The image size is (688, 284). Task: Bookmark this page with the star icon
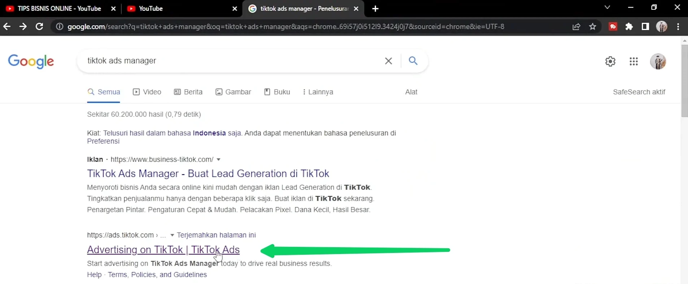pyautogui.click(x=593, y=26)
